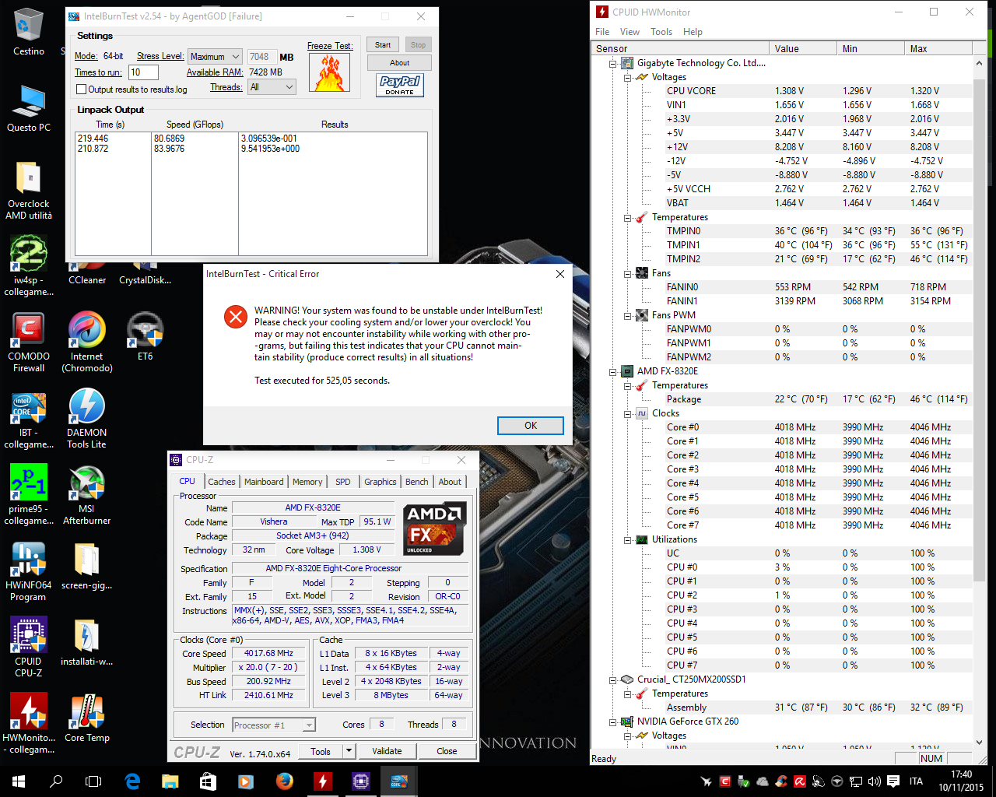Open the Help menu in HWMonitor
Image resolution: width=996 pixels, height=797 pixels.
pyautogui.click(x=693, y=32)
